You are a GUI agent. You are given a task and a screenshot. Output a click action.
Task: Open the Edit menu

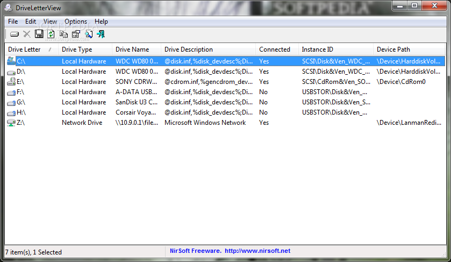[31, 22]
